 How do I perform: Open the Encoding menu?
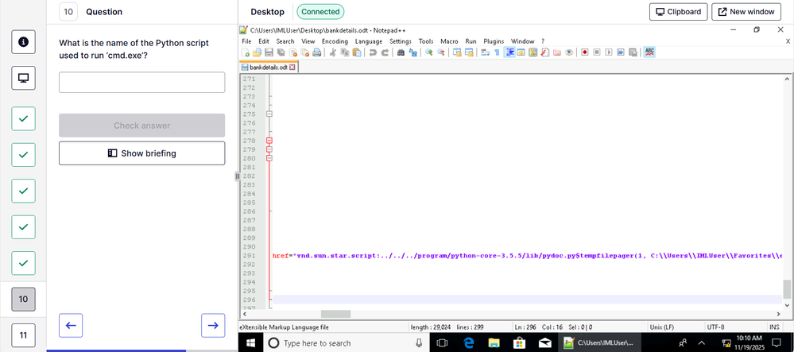(x=335, y=41)
